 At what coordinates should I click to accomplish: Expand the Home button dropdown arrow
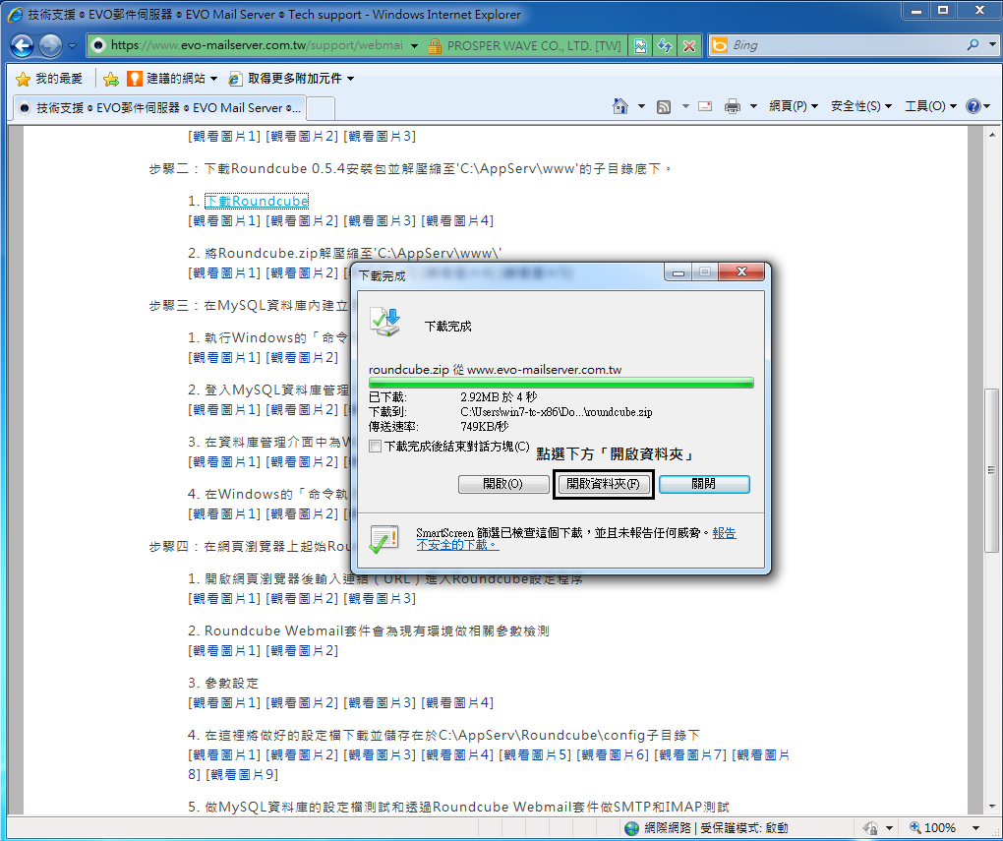(x=641, y=106)
